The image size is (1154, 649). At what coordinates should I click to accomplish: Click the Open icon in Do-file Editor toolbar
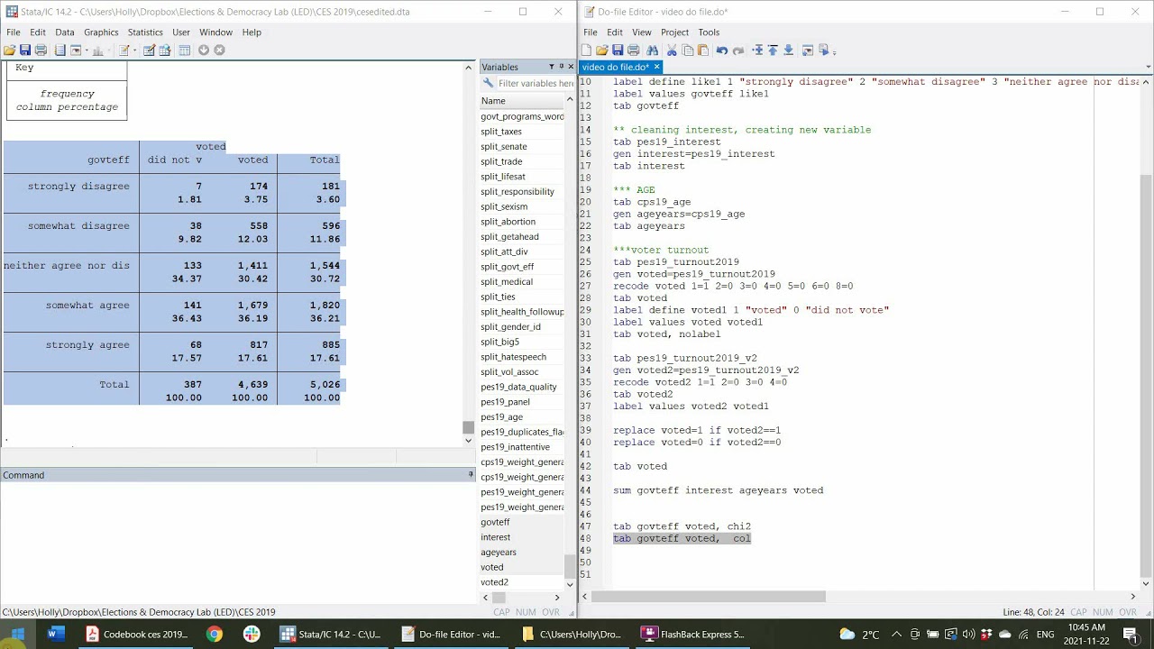pyautogui.click(x=602, y=50)
